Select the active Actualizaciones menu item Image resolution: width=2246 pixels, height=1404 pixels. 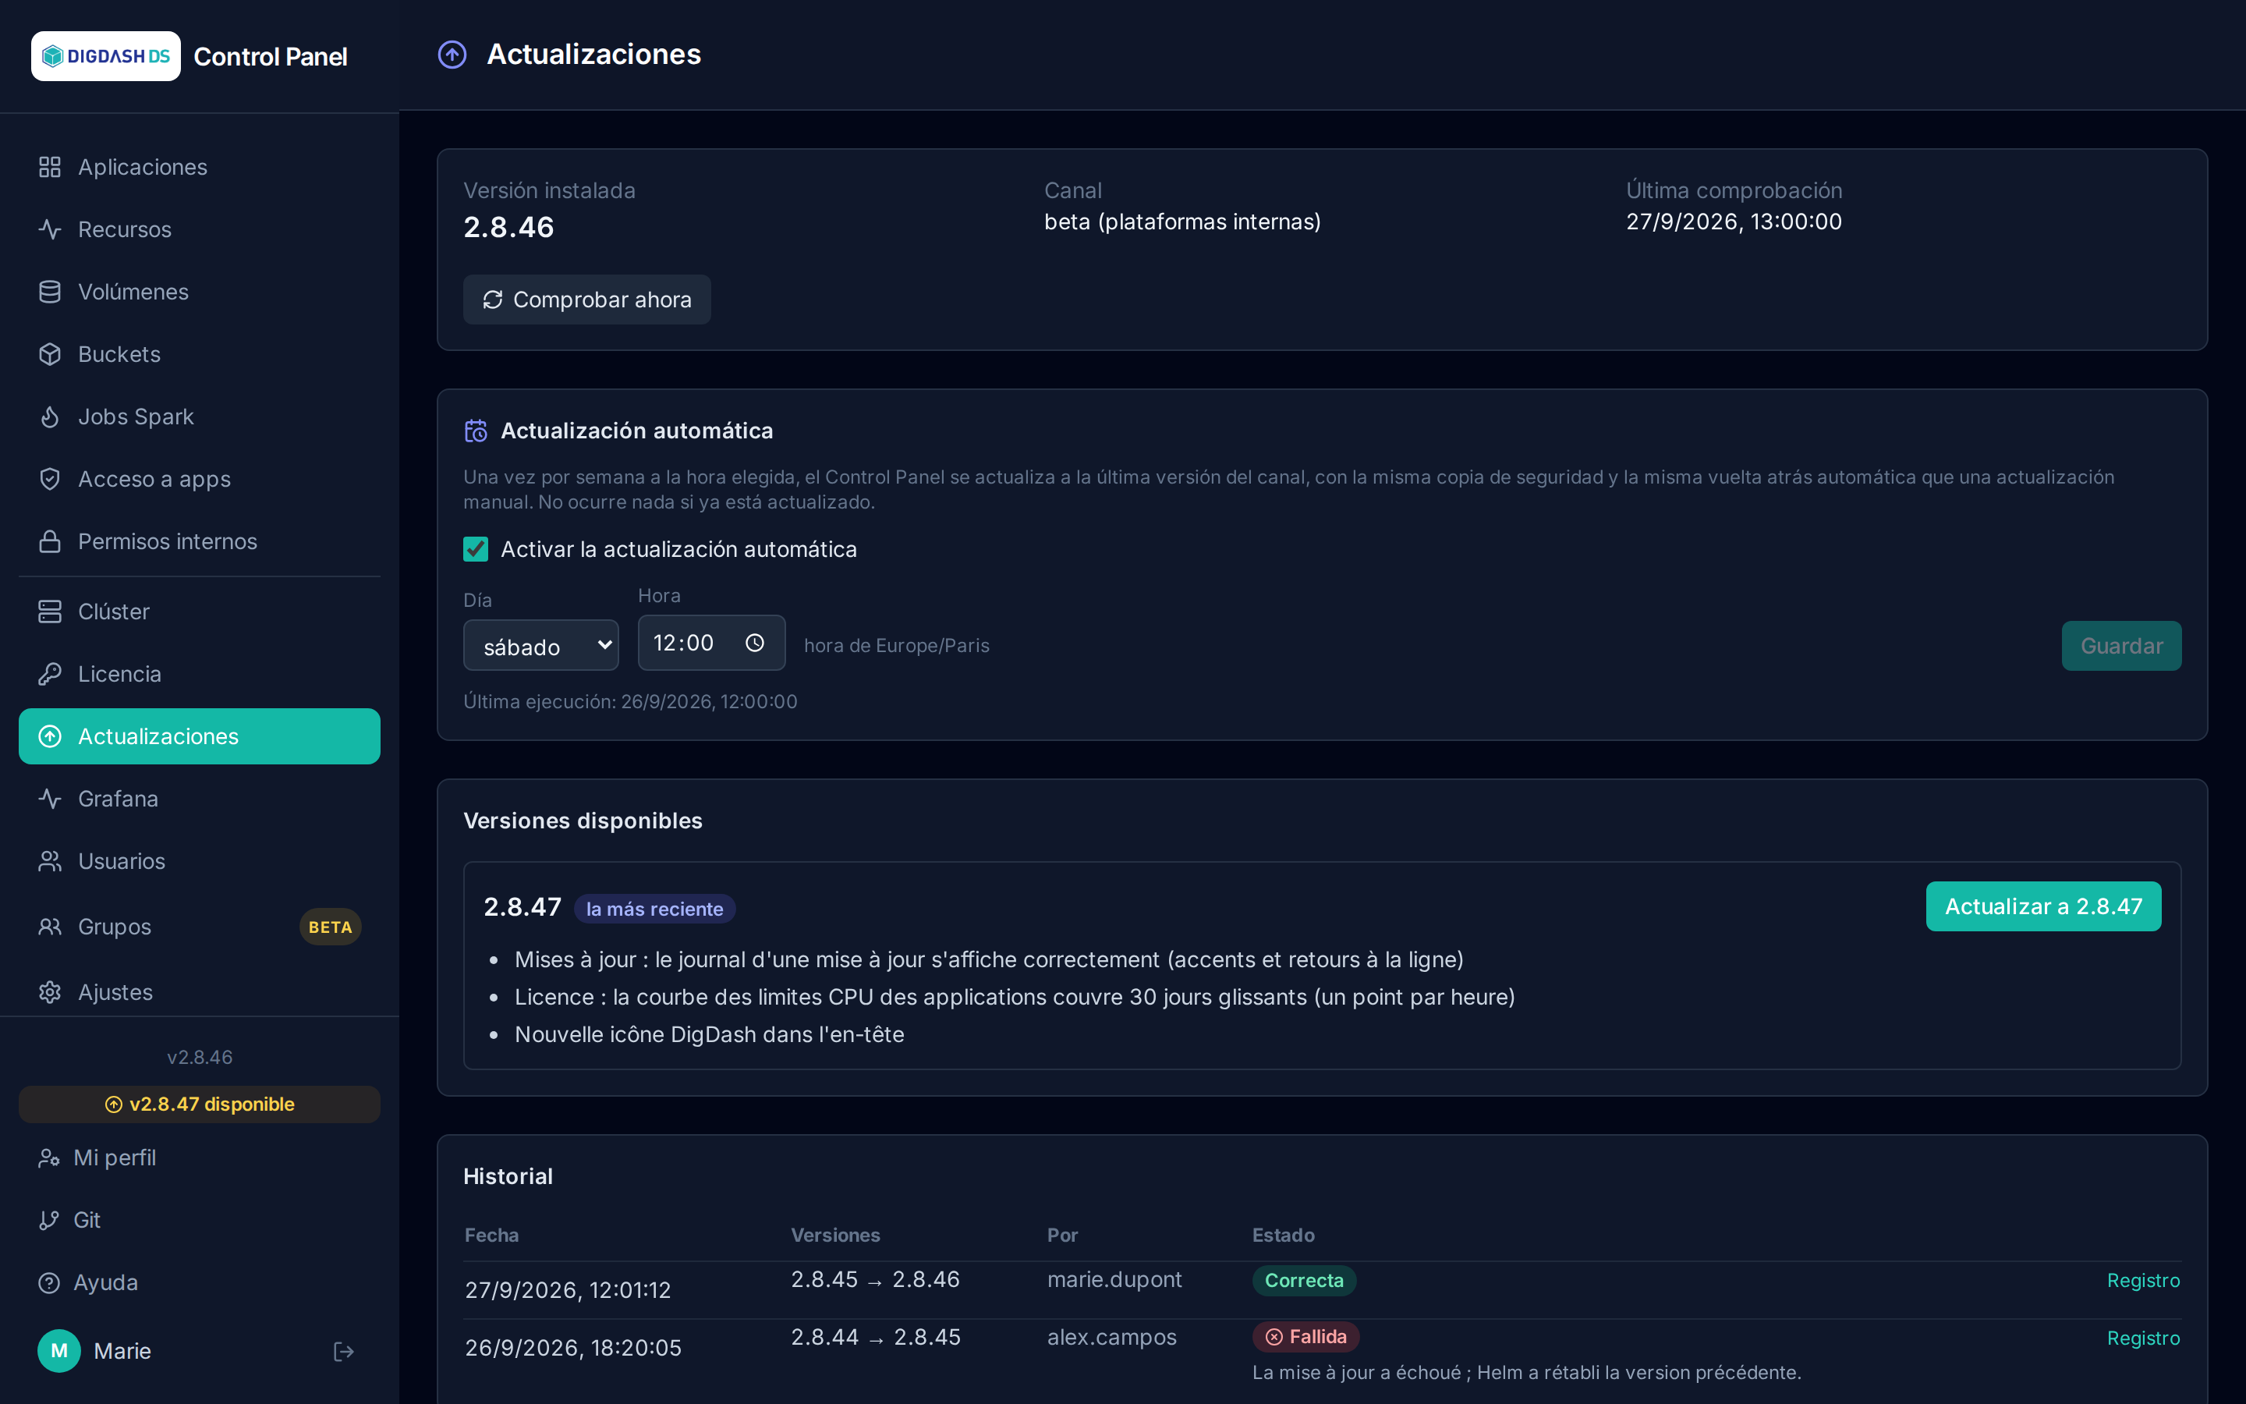(200, 736)
